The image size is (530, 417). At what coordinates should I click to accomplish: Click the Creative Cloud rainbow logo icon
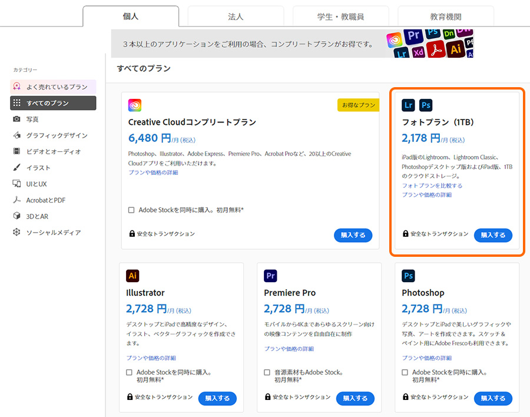click(x=134, y=105)
